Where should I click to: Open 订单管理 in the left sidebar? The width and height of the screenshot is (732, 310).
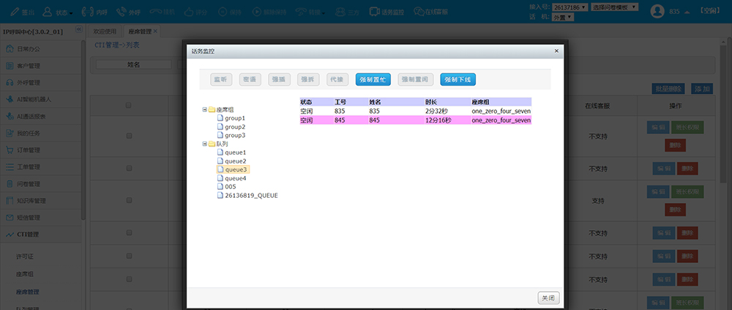coord(40,150)
